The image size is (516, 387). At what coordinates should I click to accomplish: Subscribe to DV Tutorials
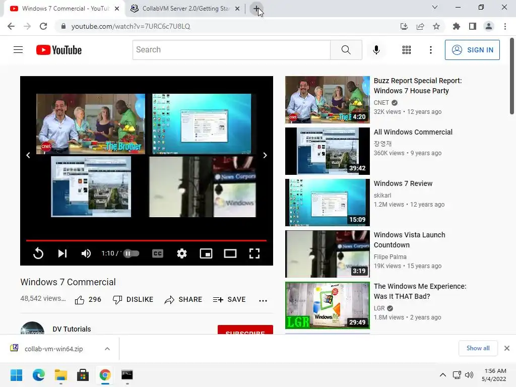[245, 330]
